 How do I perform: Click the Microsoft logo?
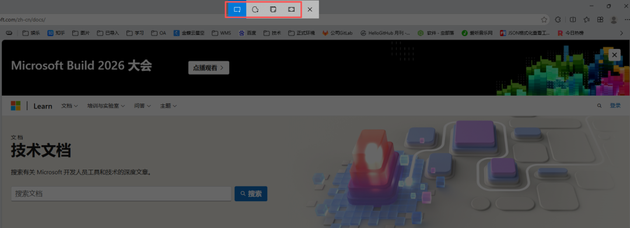coord(16,106)
